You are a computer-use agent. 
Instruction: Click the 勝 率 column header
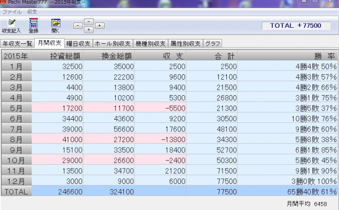287,56
